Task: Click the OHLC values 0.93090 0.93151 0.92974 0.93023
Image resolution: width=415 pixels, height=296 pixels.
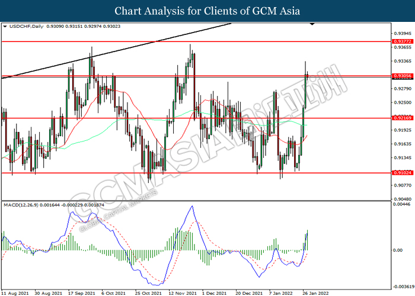Action: pyautogui.click(x=84, y=27)
